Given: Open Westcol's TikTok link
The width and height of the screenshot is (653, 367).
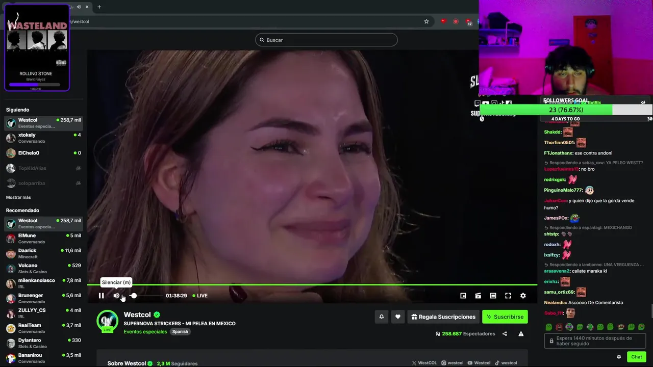Looking at the screenshot, I should [506, 363].
